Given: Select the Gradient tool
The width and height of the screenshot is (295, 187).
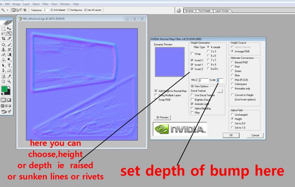Looking at the screenshot, I should point(9,55).
